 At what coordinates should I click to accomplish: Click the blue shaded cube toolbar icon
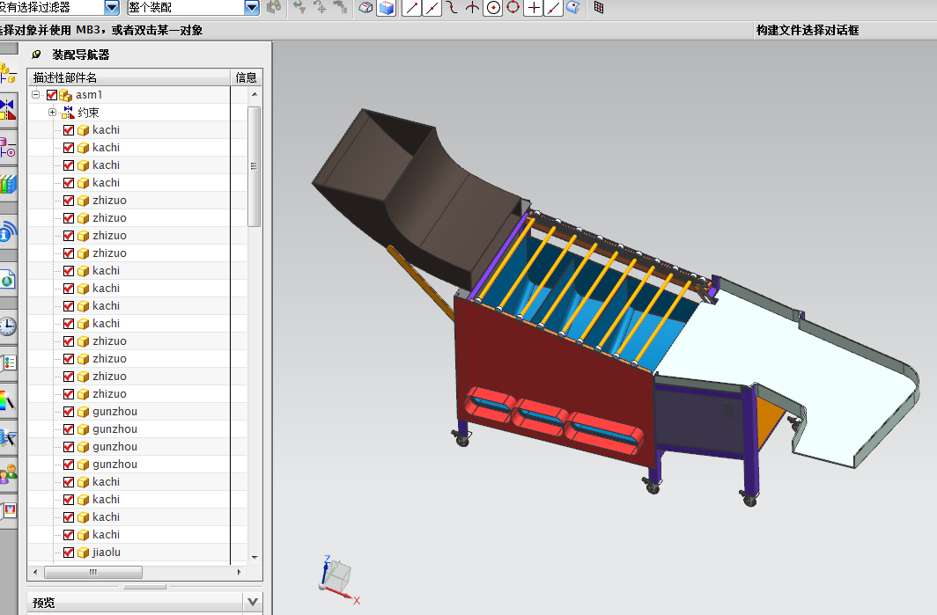(386, 8)
